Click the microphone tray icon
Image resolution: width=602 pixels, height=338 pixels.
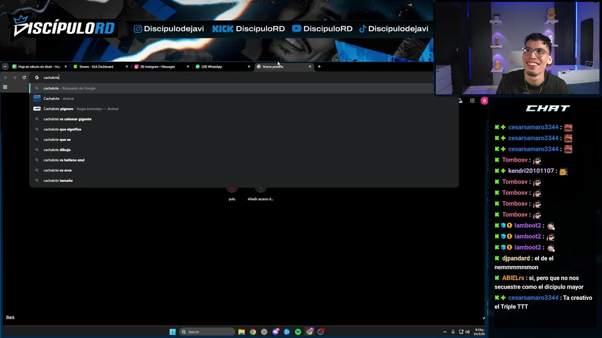point(453,332)
